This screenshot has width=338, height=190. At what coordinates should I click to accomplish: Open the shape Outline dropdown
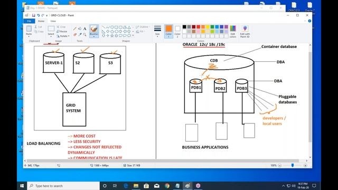pos(143,27)
